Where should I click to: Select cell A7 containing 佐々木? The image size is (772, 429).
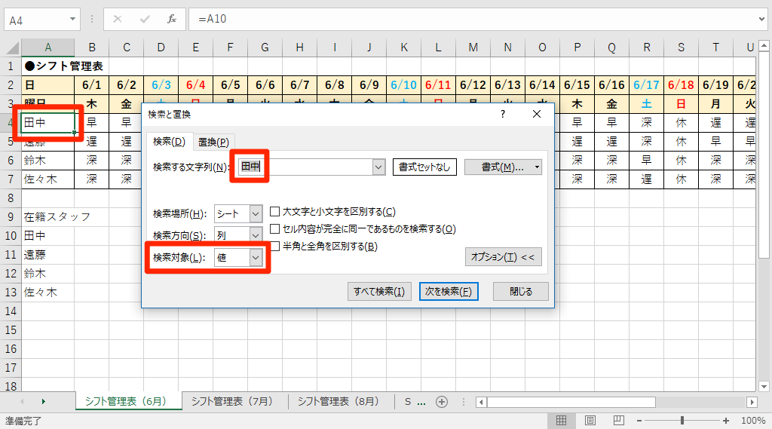[x=47, y=179]
